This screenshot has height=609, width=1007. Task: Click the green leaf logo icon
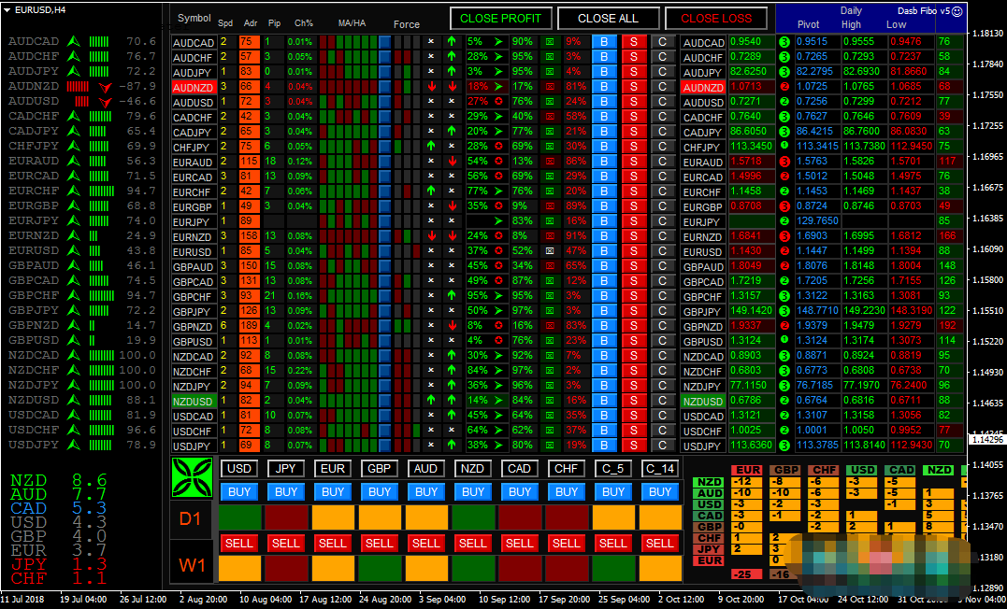tap(194, 478)
